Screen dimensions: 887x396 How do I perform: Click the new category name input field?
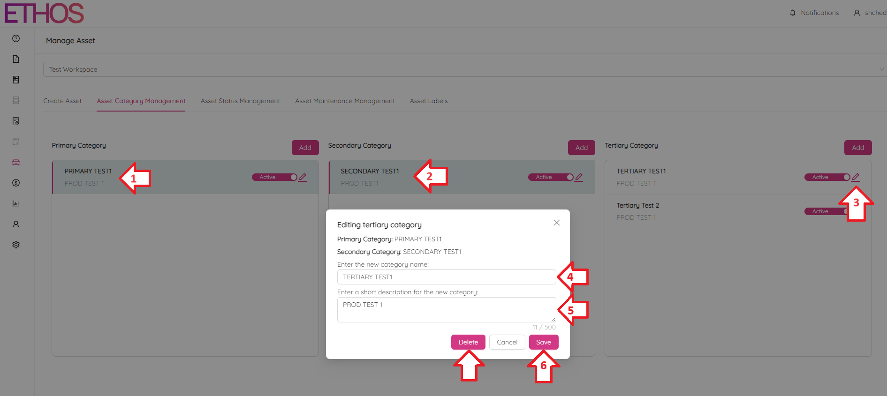coord(447,277)
